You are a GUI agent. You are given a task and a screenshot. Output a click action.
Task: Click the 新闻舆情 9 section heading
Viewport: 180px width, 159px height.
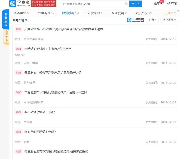tap(20, 20)
